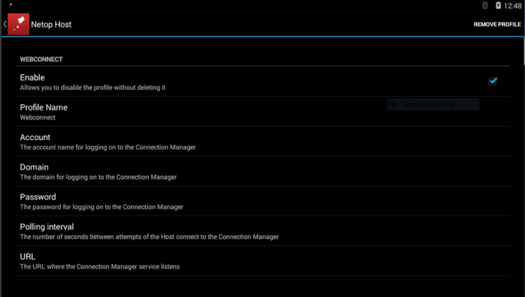This screenshot has height=297, width=525.
Task: Select the faint Rectangular Snip overlay item
Action: [433, 105]
